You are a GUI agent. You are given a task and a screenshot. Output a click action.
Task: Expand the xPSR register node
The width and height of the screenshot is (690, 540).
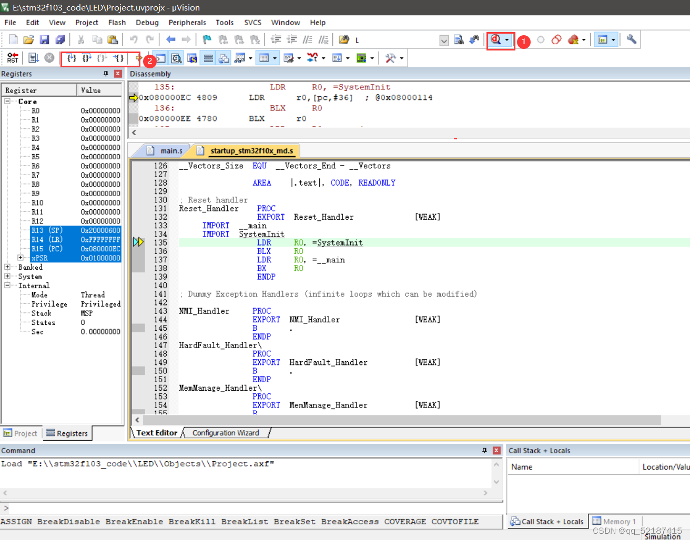[x=21, y=258]
